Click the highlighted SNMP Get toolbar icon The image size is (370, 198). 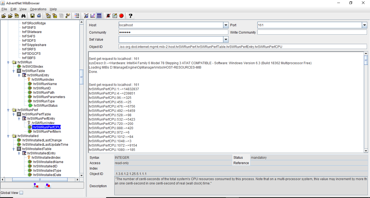click(x=48, y=16)
